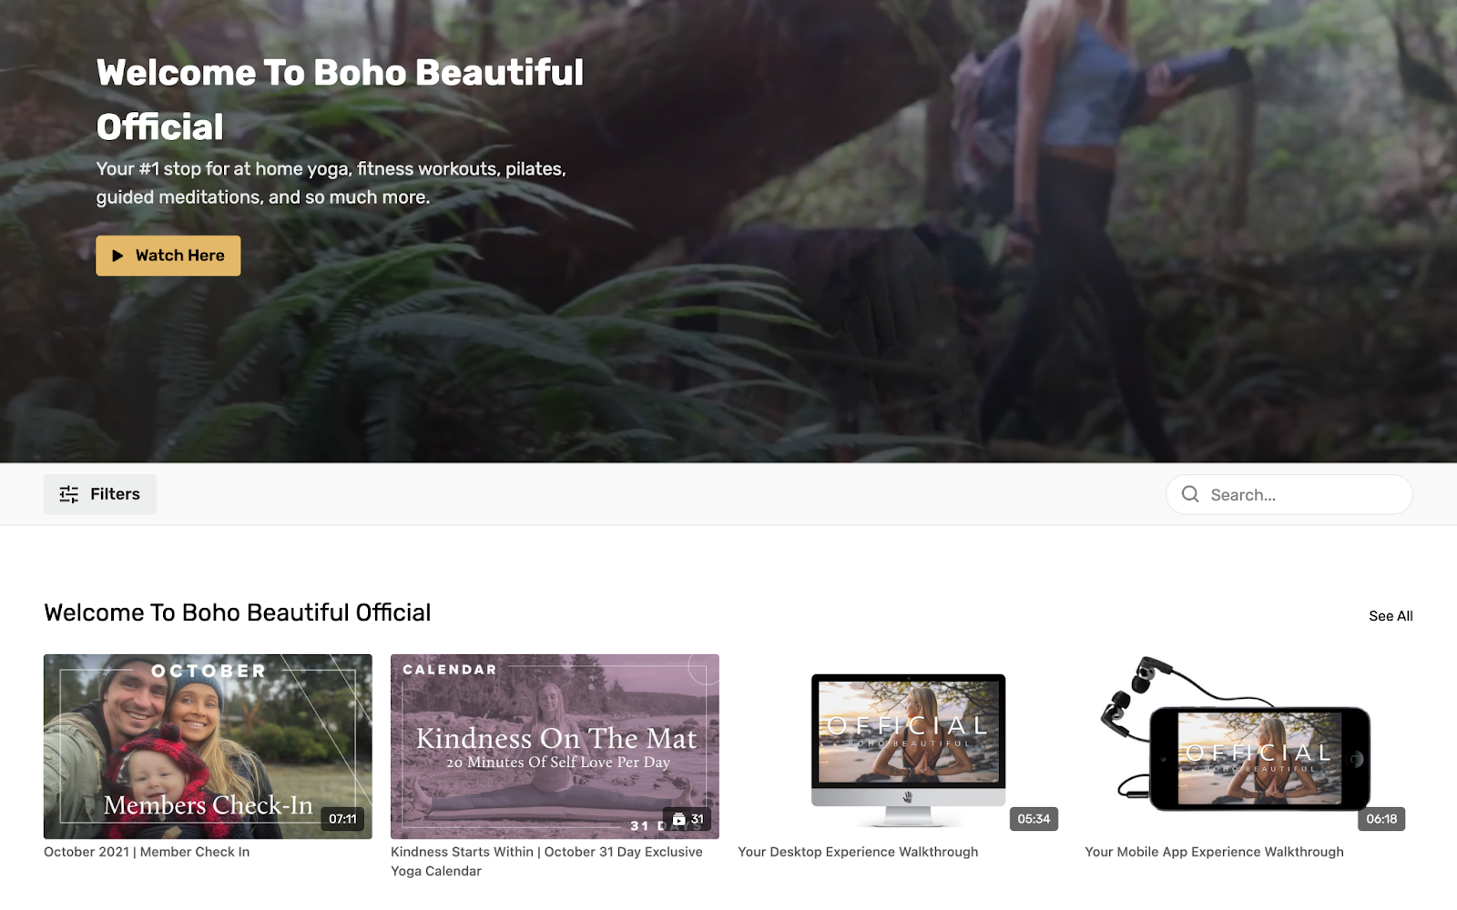Viewport: 1457px width, 910px height.
Task: Open Your Mobile App Experience Walkthrough title
Action: 1214,852
